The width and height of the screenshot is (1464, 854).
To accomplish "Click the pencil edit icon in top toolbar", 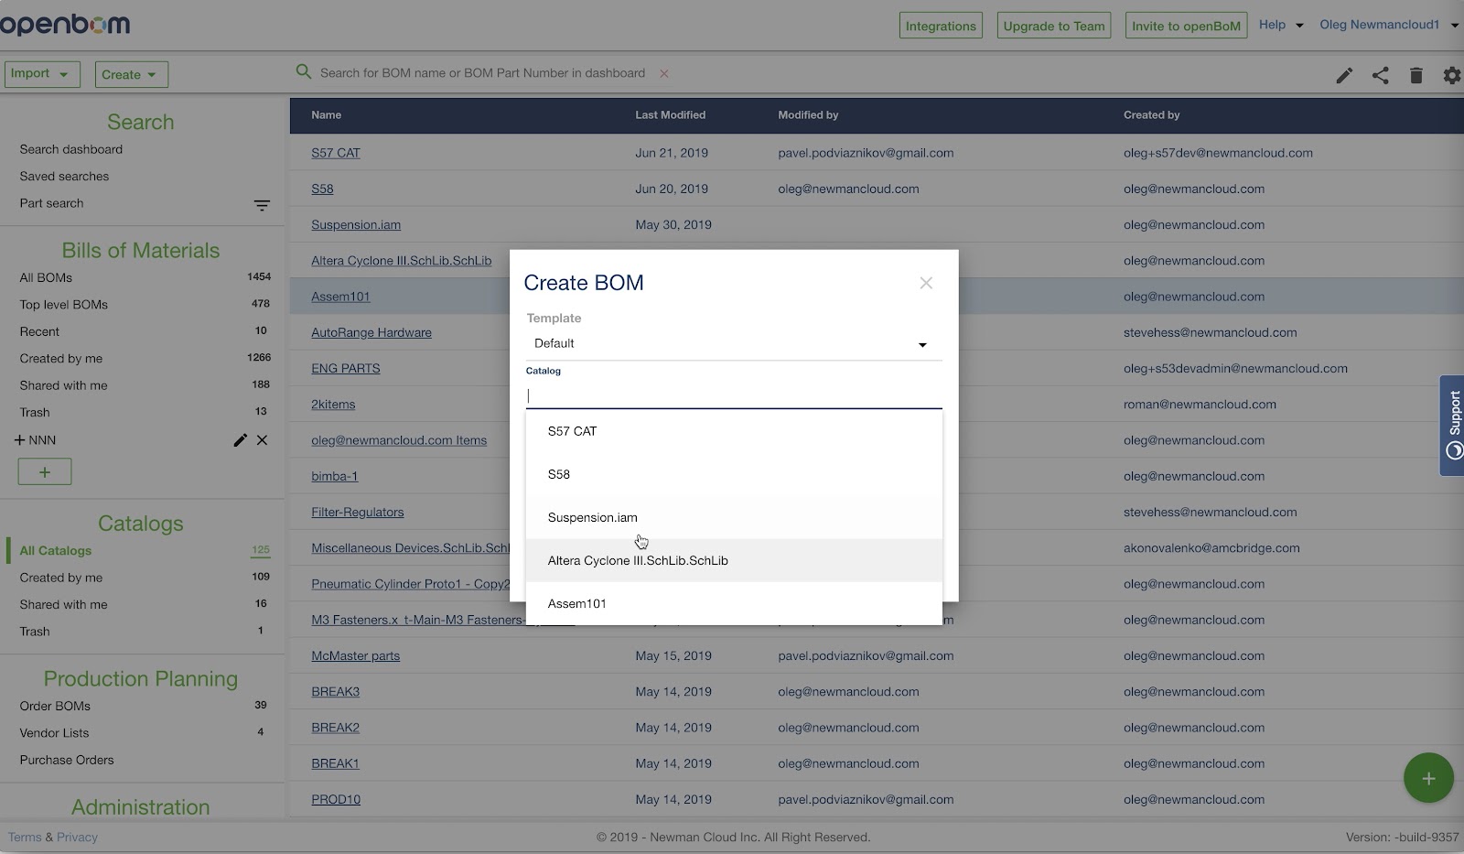I will 1343,76.
